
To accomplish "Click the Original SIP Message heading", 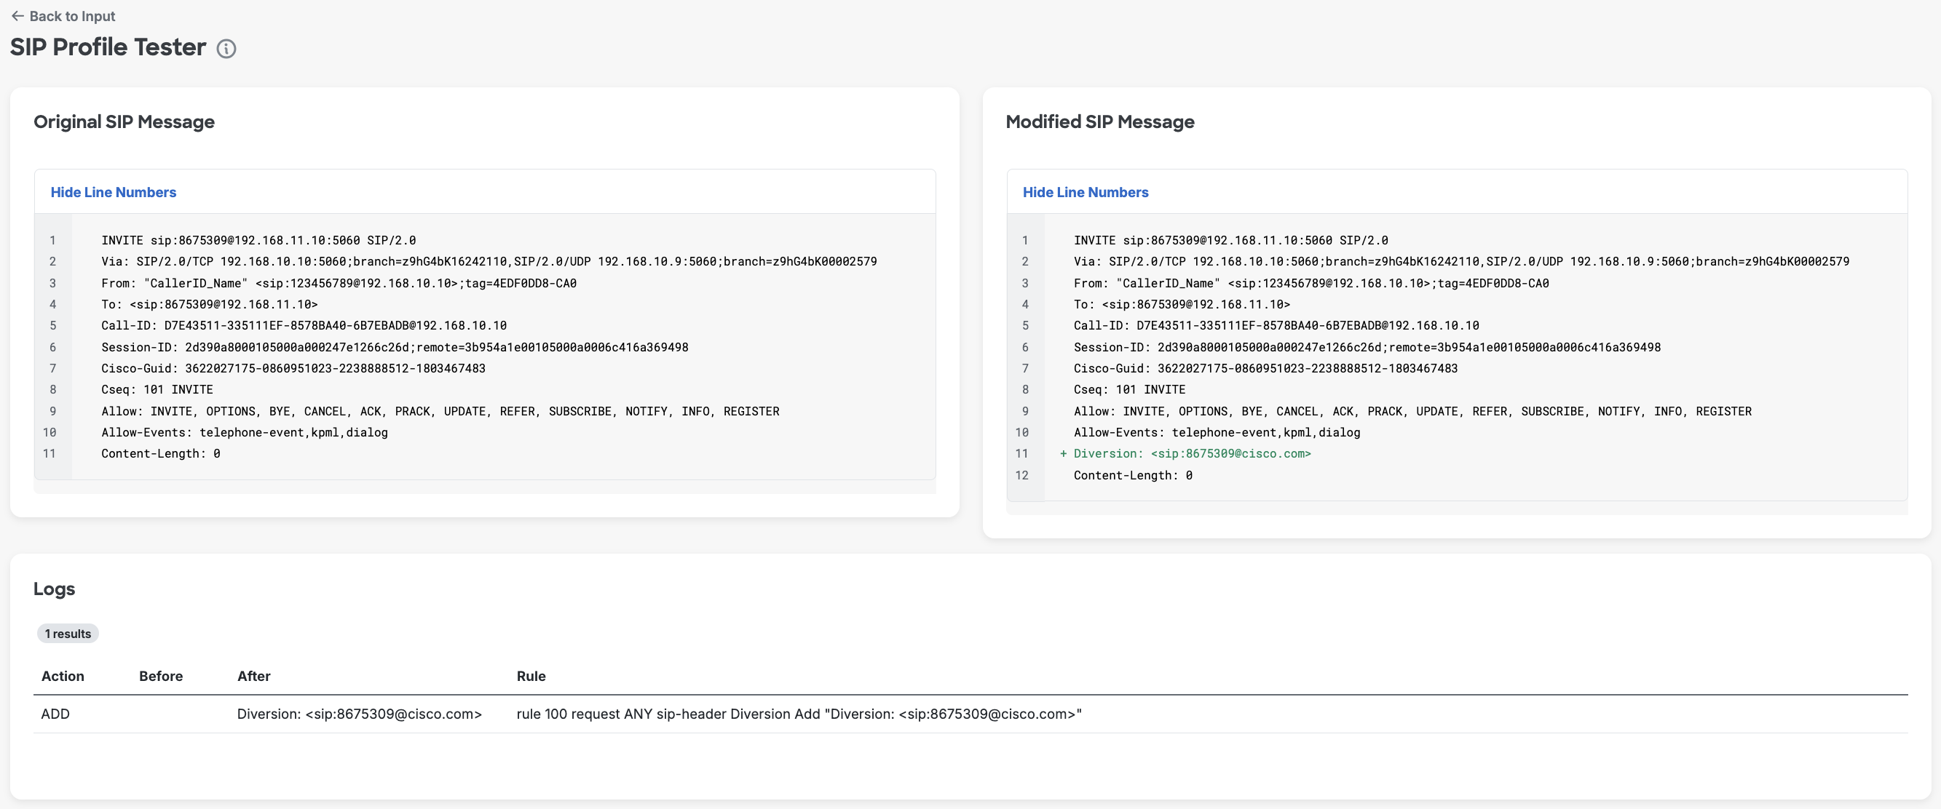I will click(124, 121).
